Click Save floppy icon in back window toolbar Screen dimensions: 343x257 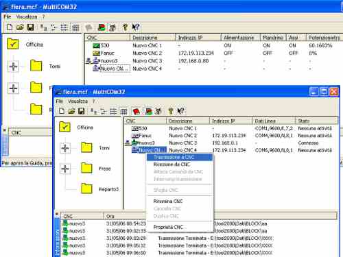[30, 27]
